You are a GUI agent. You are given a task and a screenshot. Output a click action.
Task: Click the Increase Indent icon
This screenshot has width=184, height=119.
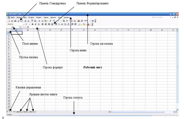pos(75,24)
